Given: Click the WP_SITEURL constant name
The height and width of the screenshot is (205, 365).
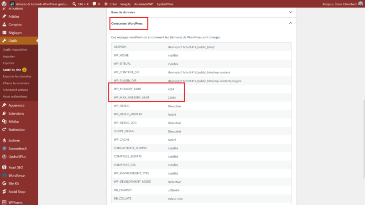Looking at the screenshot, I should tap(122, 64).
